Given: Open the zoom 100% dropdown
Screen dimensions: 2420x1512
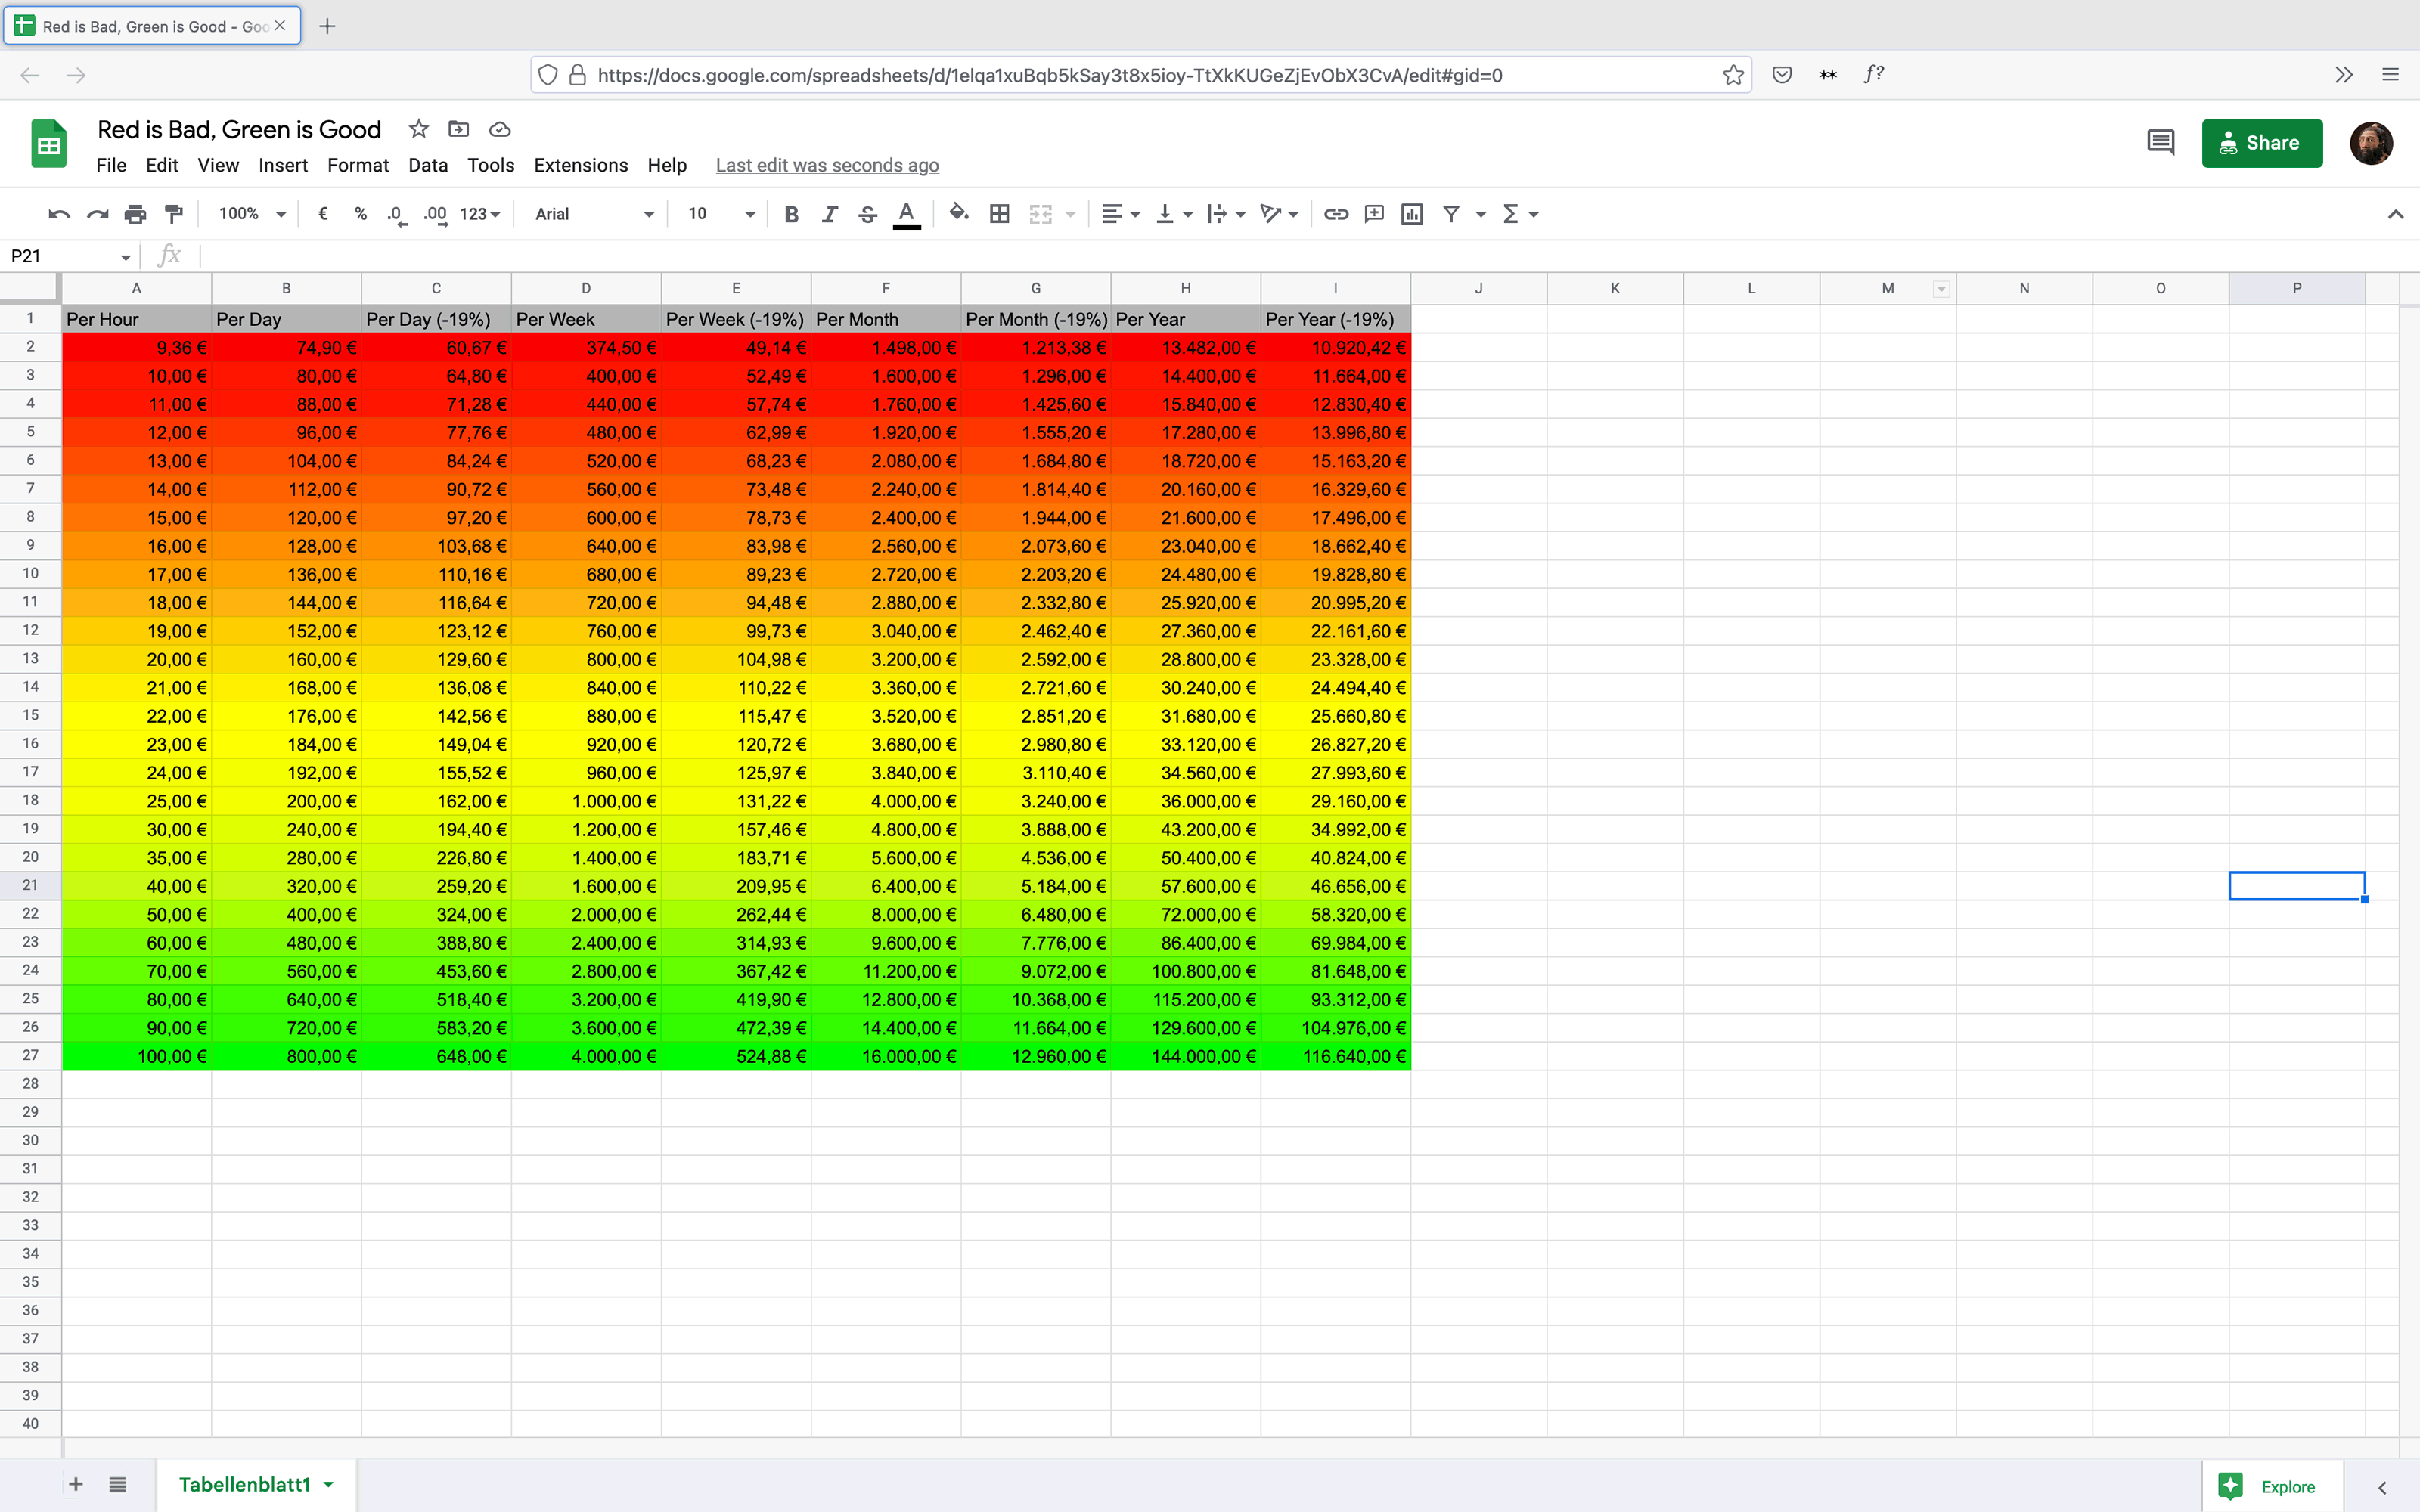Looking at the screenshot, I should [x=252, y=214].
